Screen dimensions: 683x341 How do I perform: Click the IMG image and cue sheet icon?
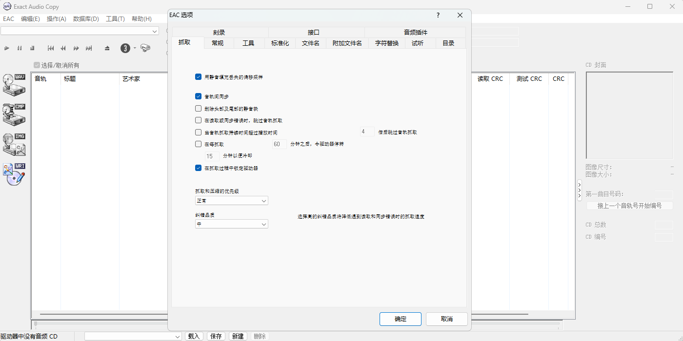(x=14, y=144)
